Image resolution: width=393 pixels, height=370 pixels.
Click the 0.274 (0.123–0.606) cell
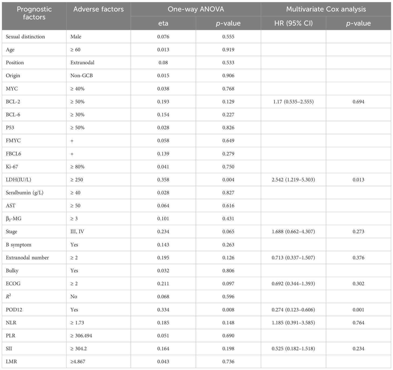click(293, 309)
